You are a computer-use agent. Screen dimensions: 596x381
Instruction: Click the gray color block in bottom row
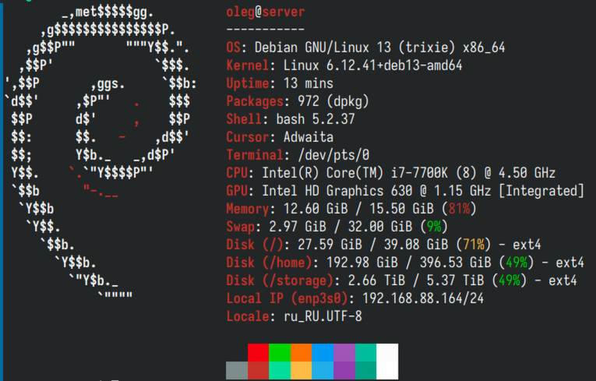click(x=237, y=370)
